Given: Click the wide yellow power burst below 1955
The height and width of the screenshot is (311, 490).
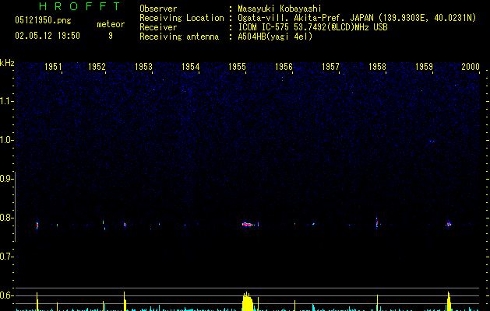Looking at the screenshot, I should tap(248, 302).
